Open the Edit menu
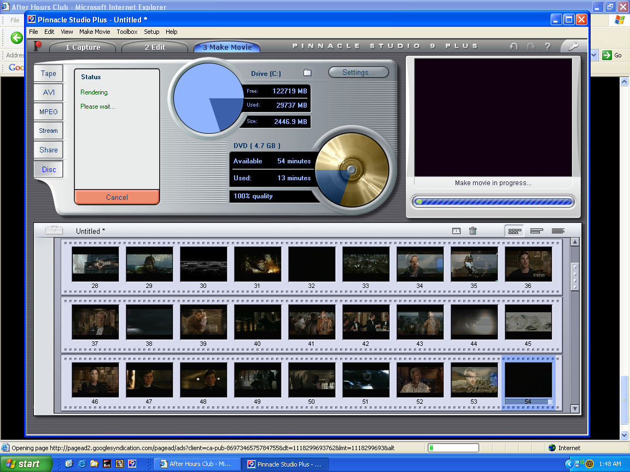The width and height of the screenshot is (630, 472). [x=49, y=32]
